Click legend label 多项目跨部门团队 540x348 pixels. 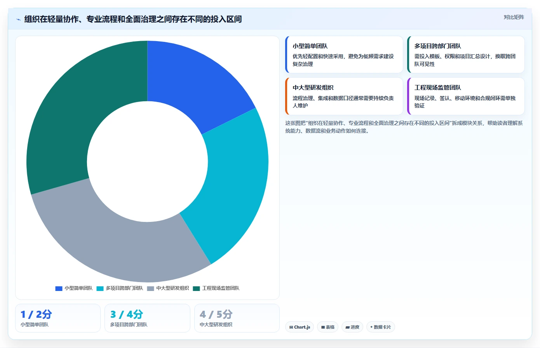click(124, 288)
